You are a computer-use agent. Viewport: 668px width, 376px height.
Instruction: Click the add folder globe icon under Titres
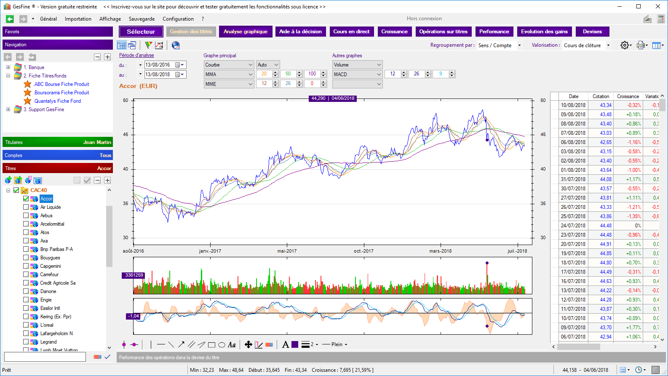click(x=18, y=180)
